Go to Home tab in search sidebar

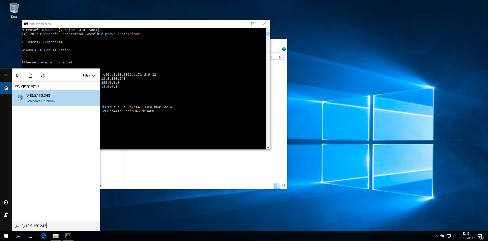pos(6,88)
